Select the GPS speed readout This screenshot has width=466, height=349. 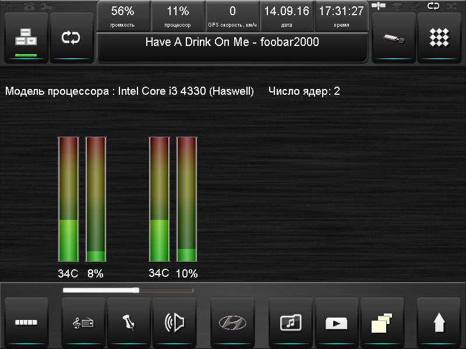232,16
